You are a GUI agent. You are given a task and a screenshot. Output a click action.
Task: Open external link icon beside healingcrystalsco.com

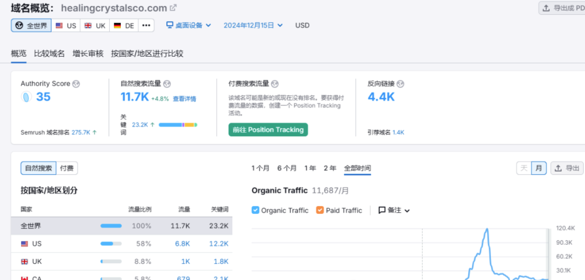click(x=173, y=8)
